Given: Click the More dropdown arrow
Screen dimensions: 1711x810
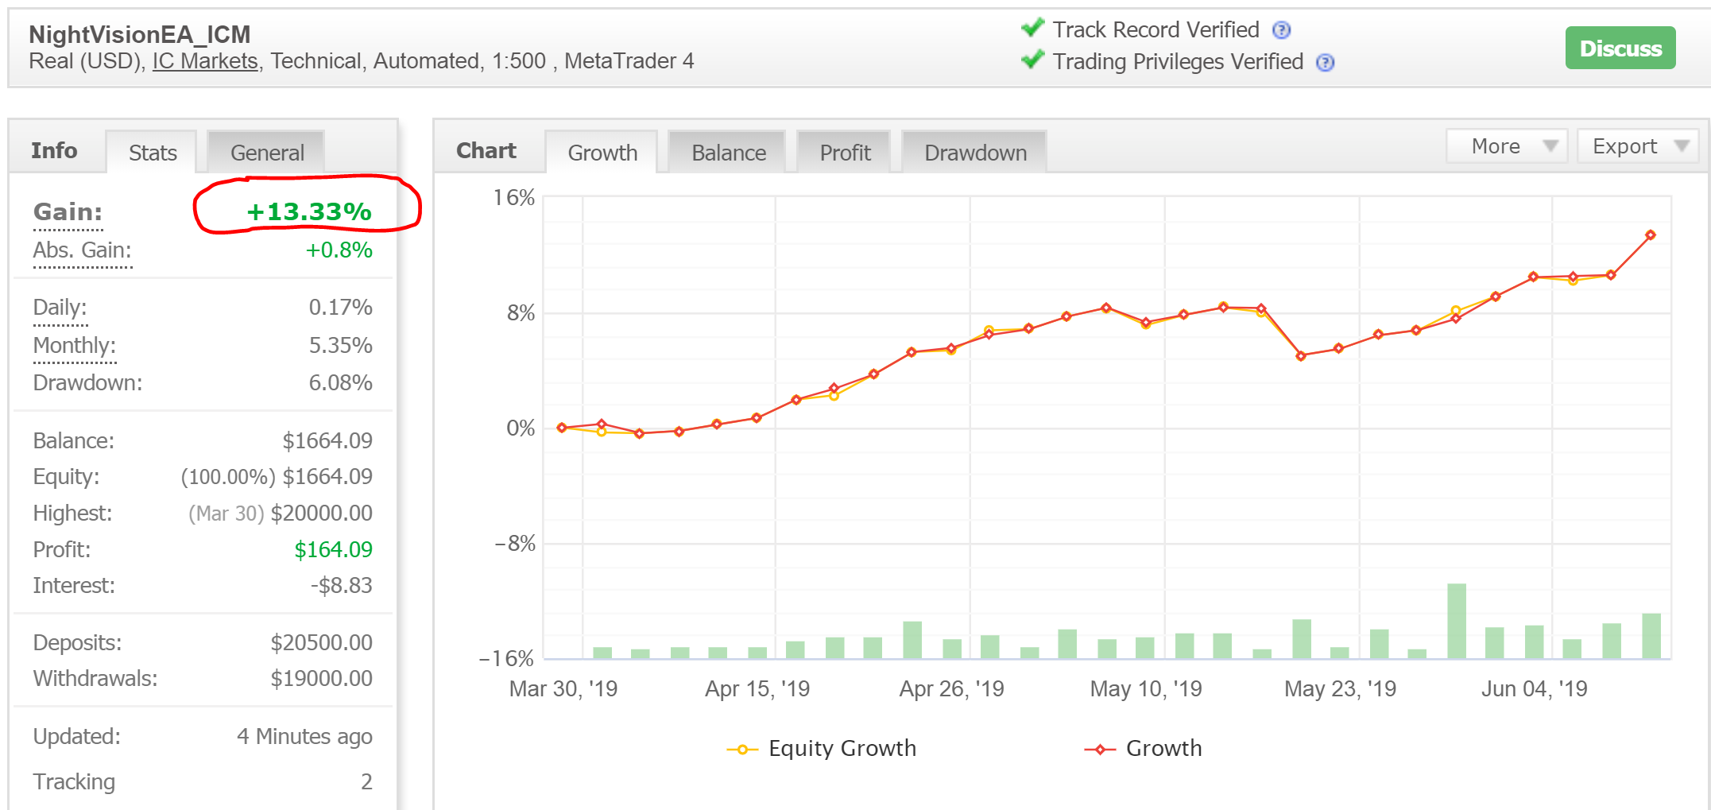Looking at the screenshot, I should pyautogui.click(x=1550, y=146).
